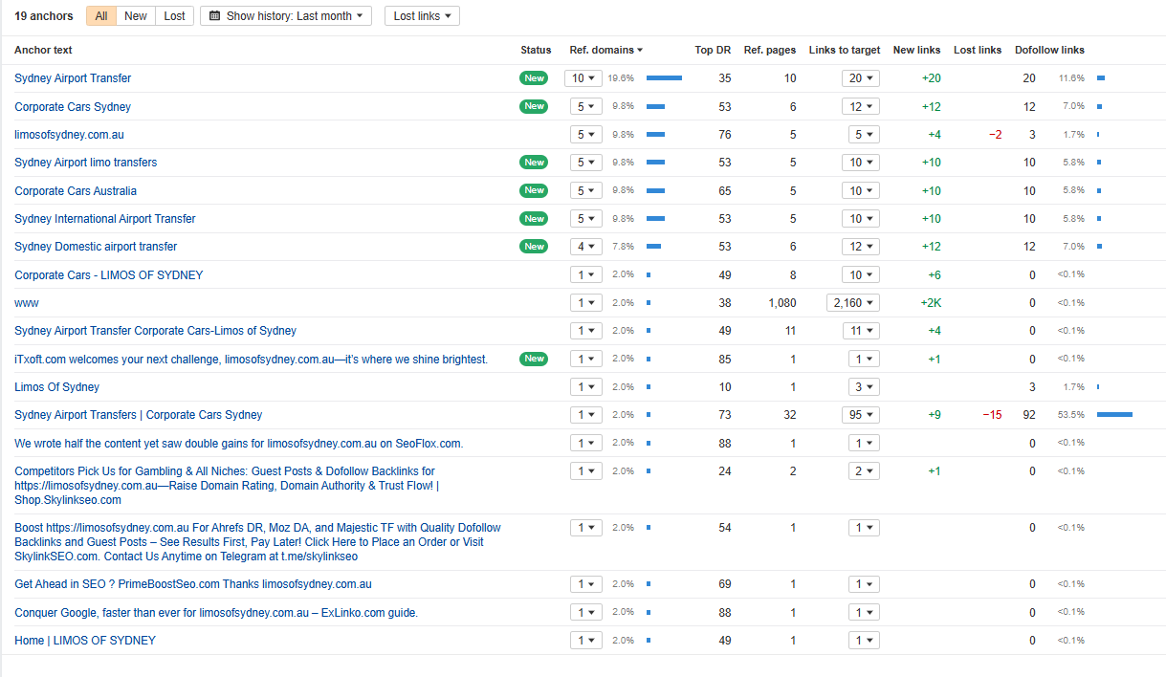
Task: Select the All filter toggle
Action: pos(101,16)
